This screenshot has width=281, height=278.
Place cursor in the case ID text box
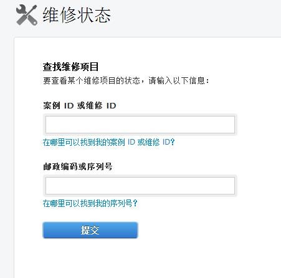point(140,125)
